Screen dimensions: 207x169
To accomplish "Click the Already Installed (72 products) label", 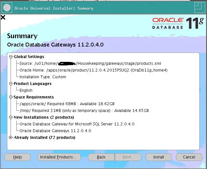I will coord(45,138).
